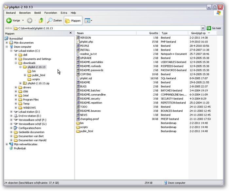Select the VERSION file icon
The height and width of the screenshot is (191, 229).
point(78,38)
